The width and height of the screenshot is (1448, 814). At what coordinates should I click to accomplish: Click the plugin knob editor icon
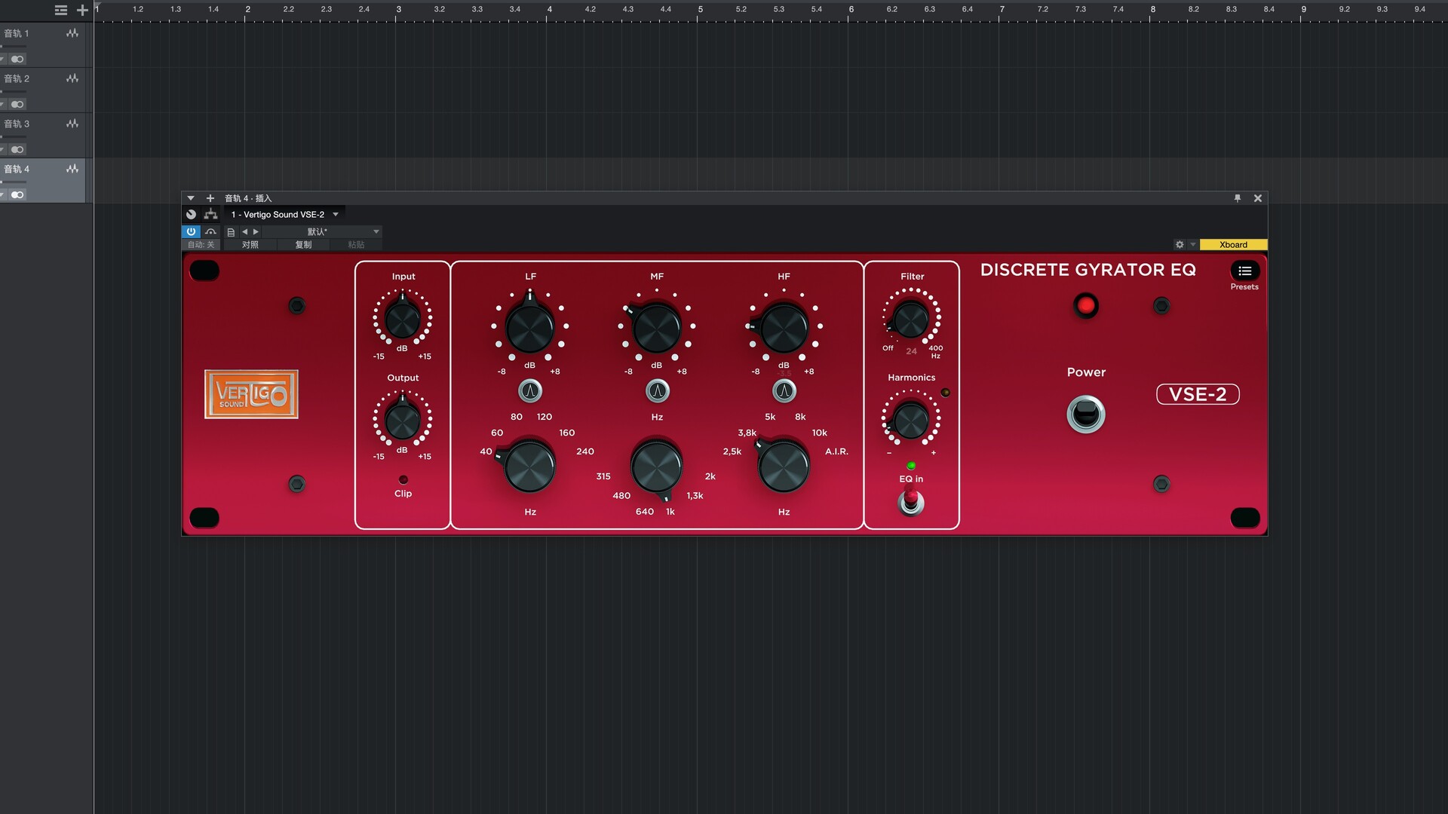[192, 215]
